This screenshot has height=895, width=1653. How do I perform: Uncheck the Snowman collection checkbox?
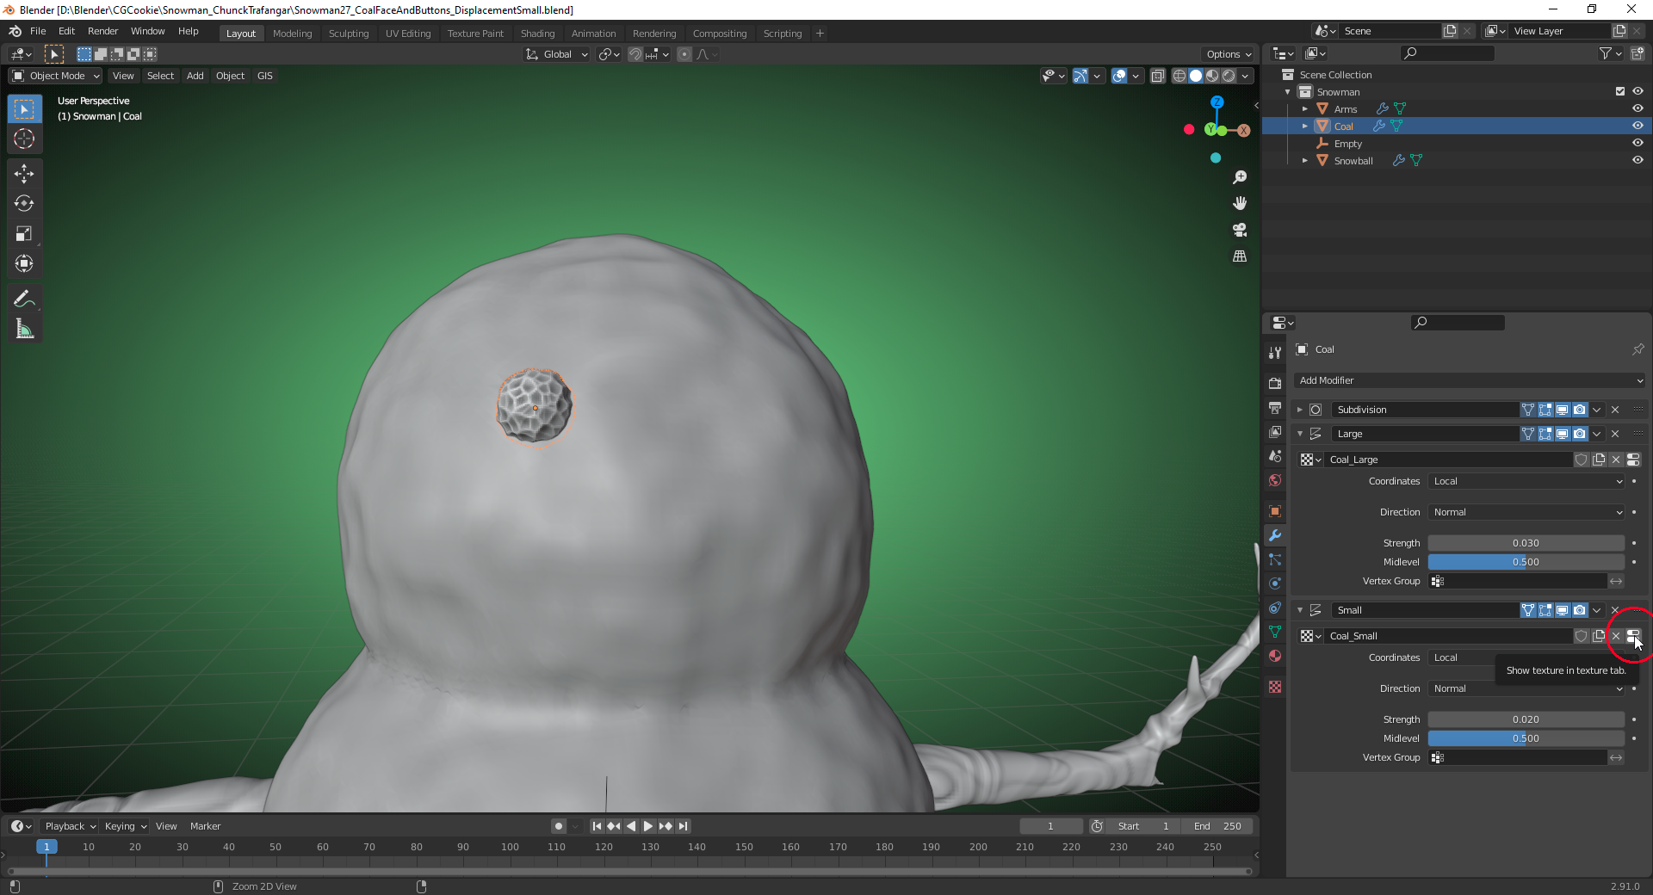1620,91
